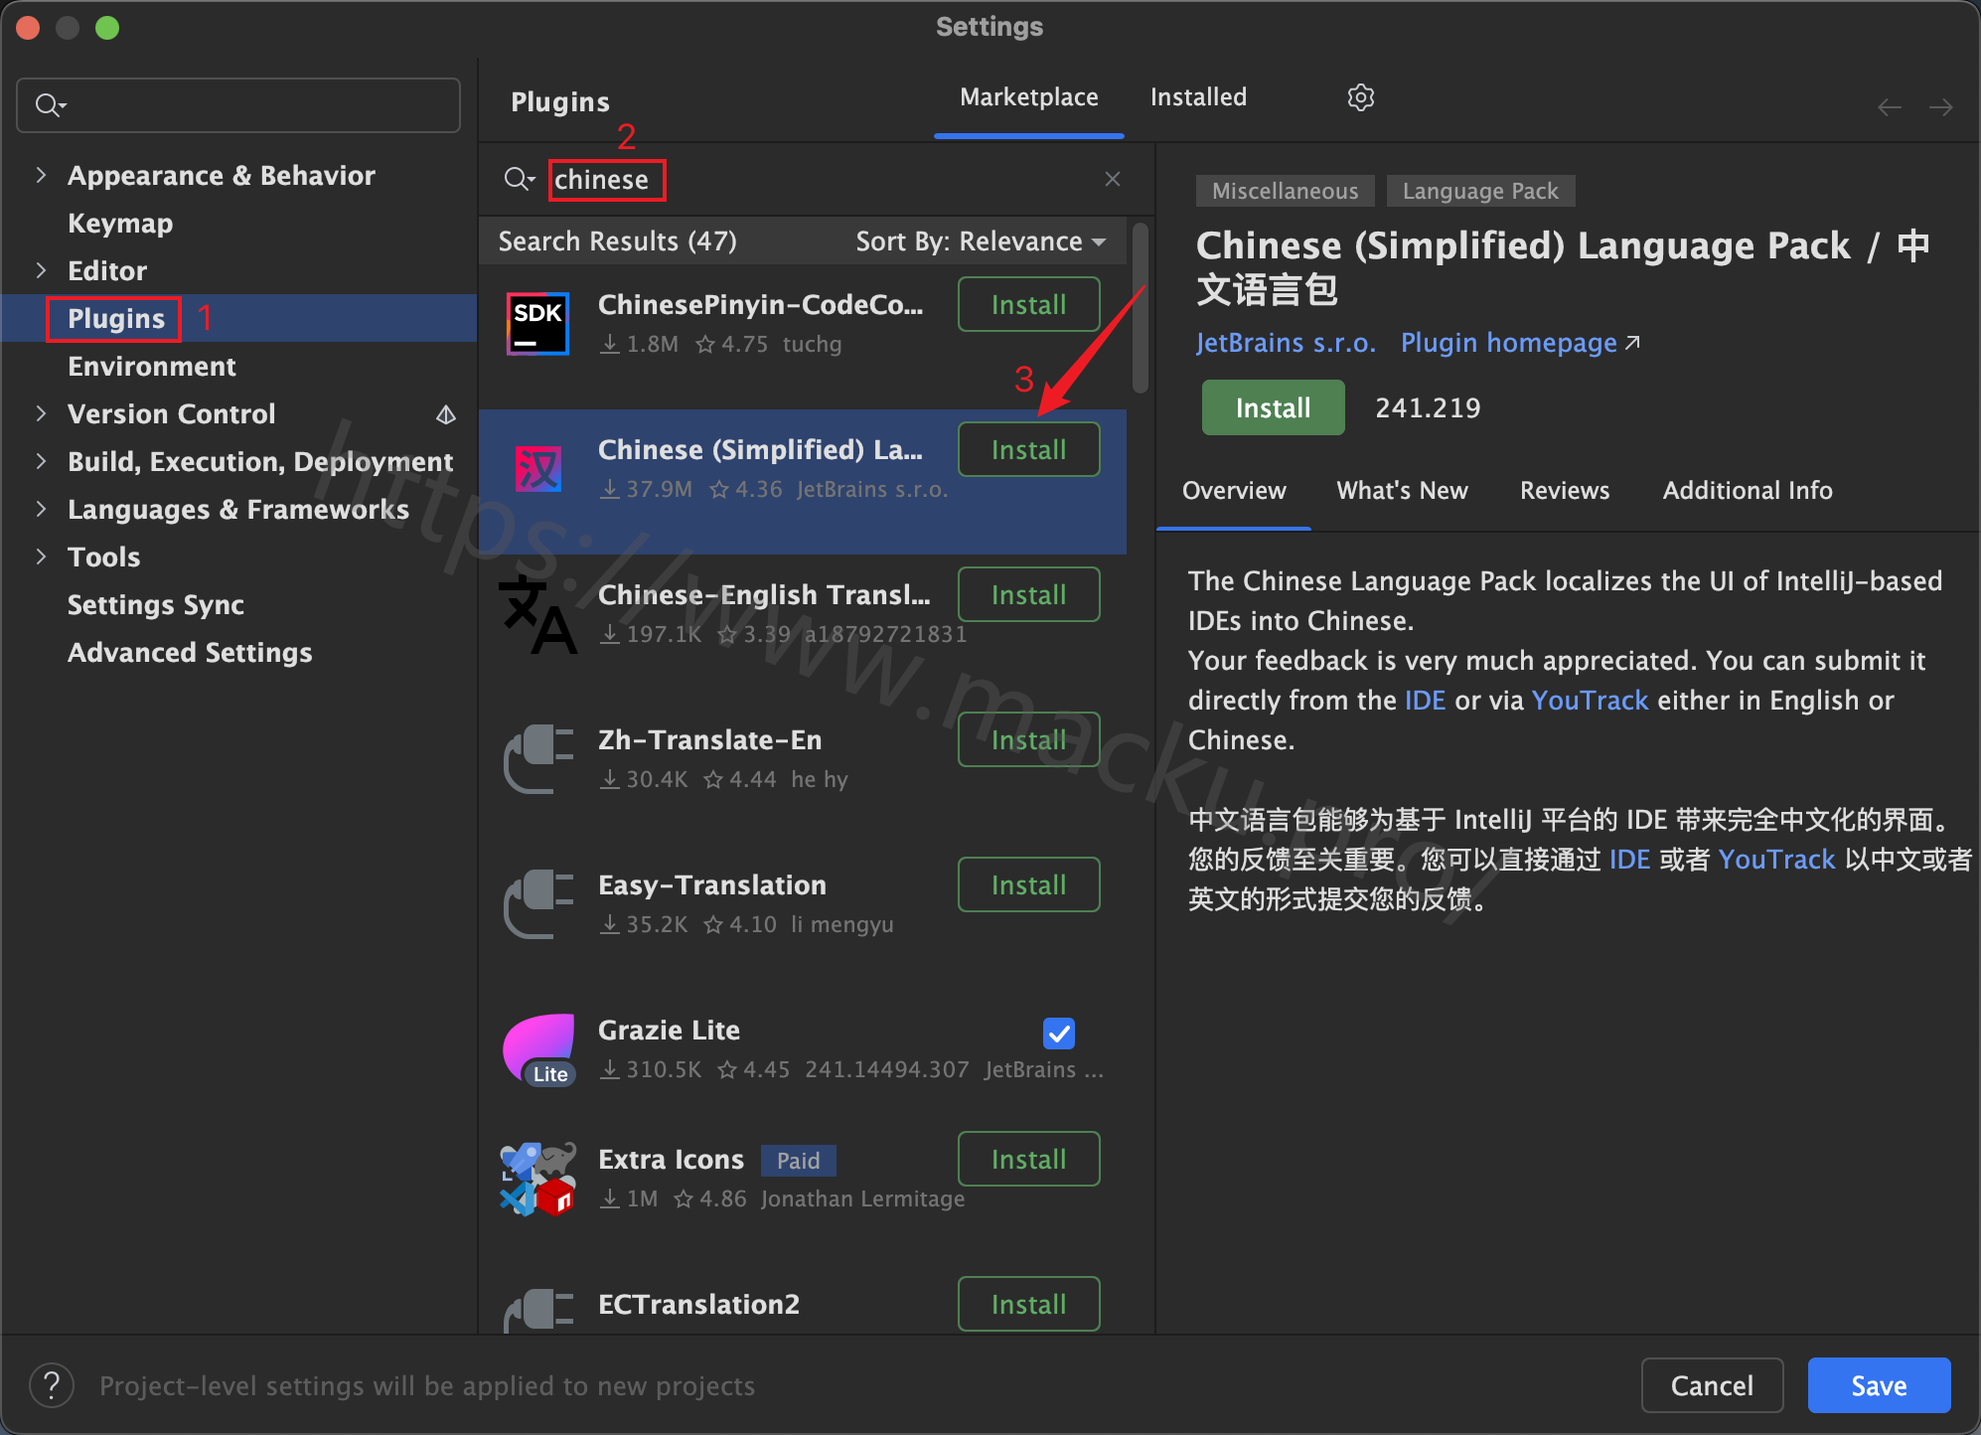The width and height of the screenshot is (1981, 1435).
Task: Click the ECTranslation2 plug icon
Action: 537,1310
